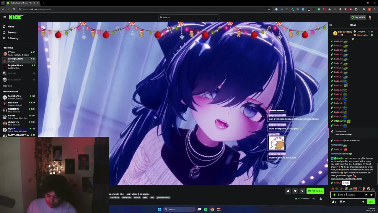Click the sparkle subscribe icon

click(302, 191)
